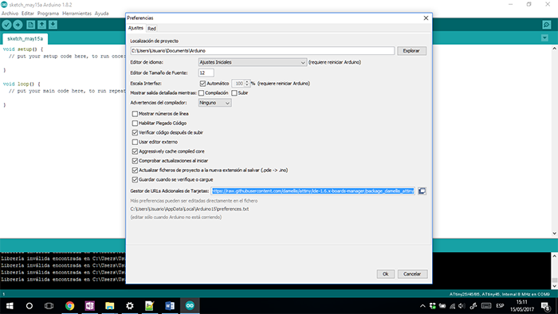Open the Editar menu
Screen dimensions: 558x314
pyautogui.click(x=27, y=14)
